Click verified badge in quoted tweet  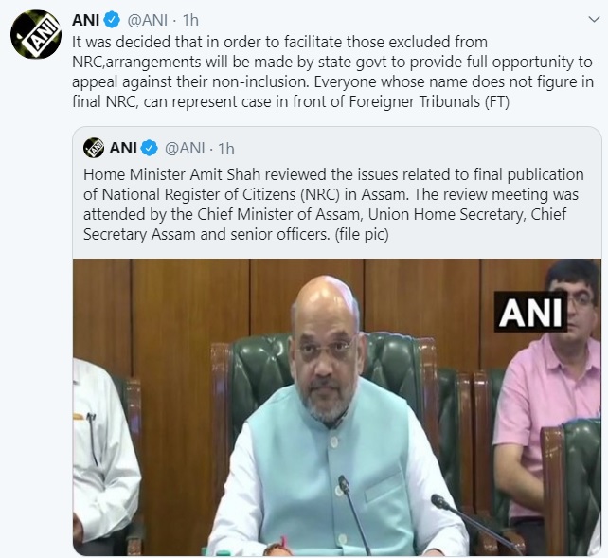click(x=150, y=148)
